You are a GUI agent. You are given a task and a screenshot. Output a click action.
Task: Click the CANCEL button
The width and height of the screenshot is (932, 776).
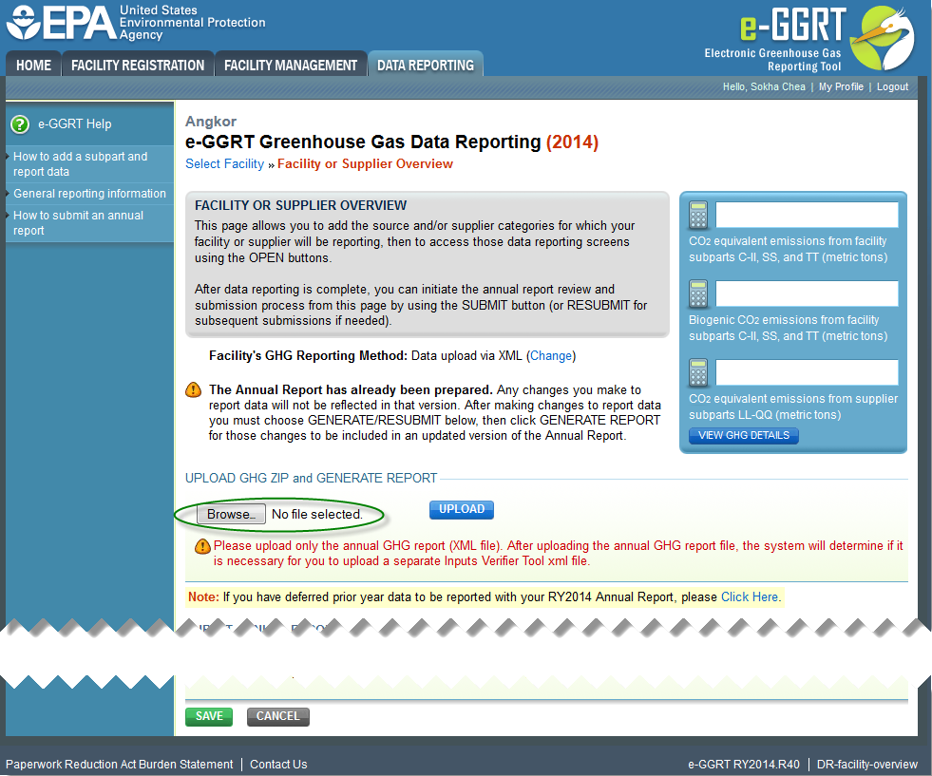[278, 716]
